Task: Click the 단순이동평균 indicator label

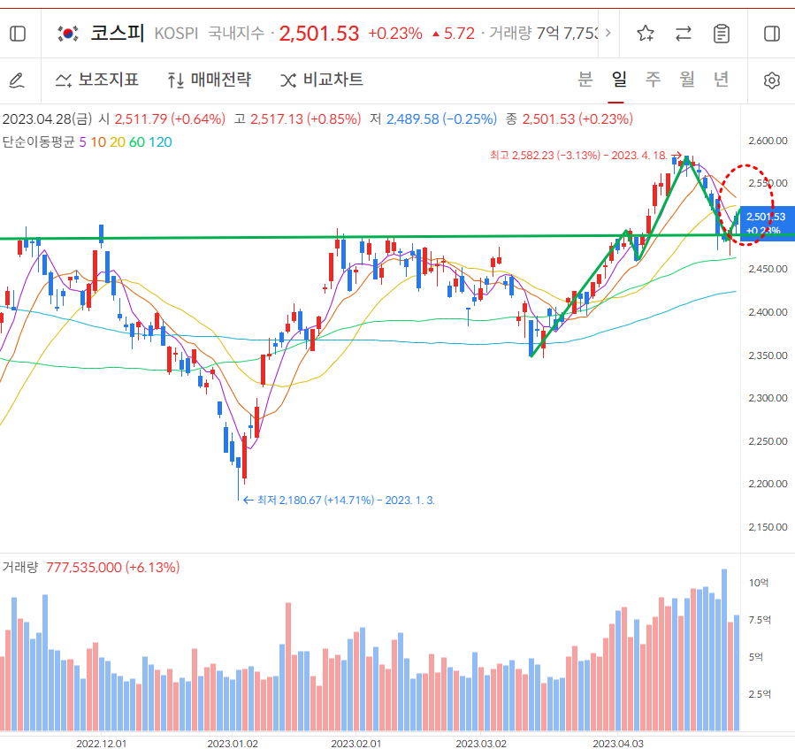Action: (39, 142)
